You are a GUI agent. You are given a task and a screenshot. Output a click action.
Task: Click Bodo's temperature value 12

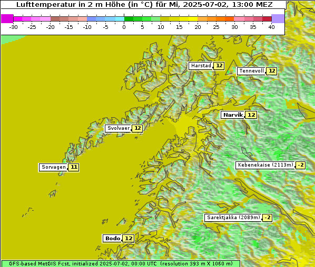click(x=128, y=239)
